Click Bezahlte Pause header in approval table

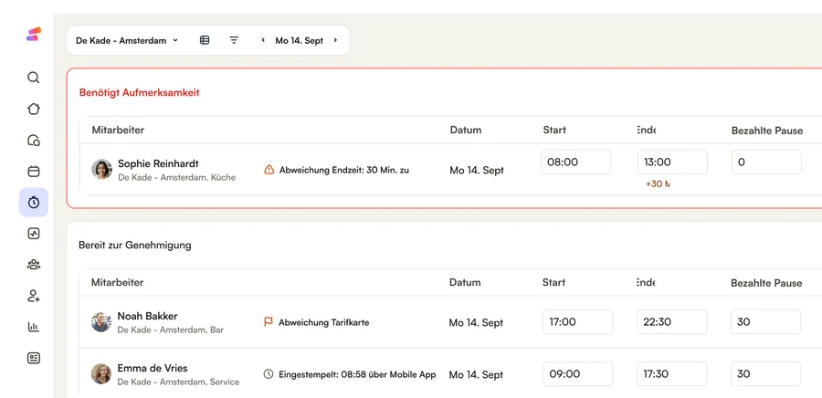[x=766, y=283]
